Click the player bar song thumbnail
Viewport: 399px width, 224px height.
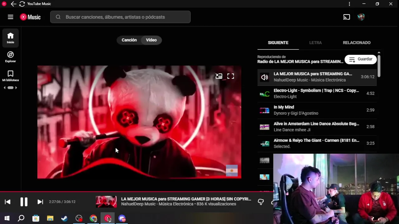pos(106,202)
